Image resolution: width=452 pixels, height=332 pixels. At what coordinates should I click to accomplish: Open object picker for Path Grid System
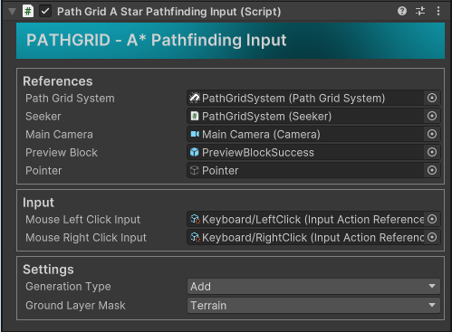pyautogui.click(x=432, y=98)
